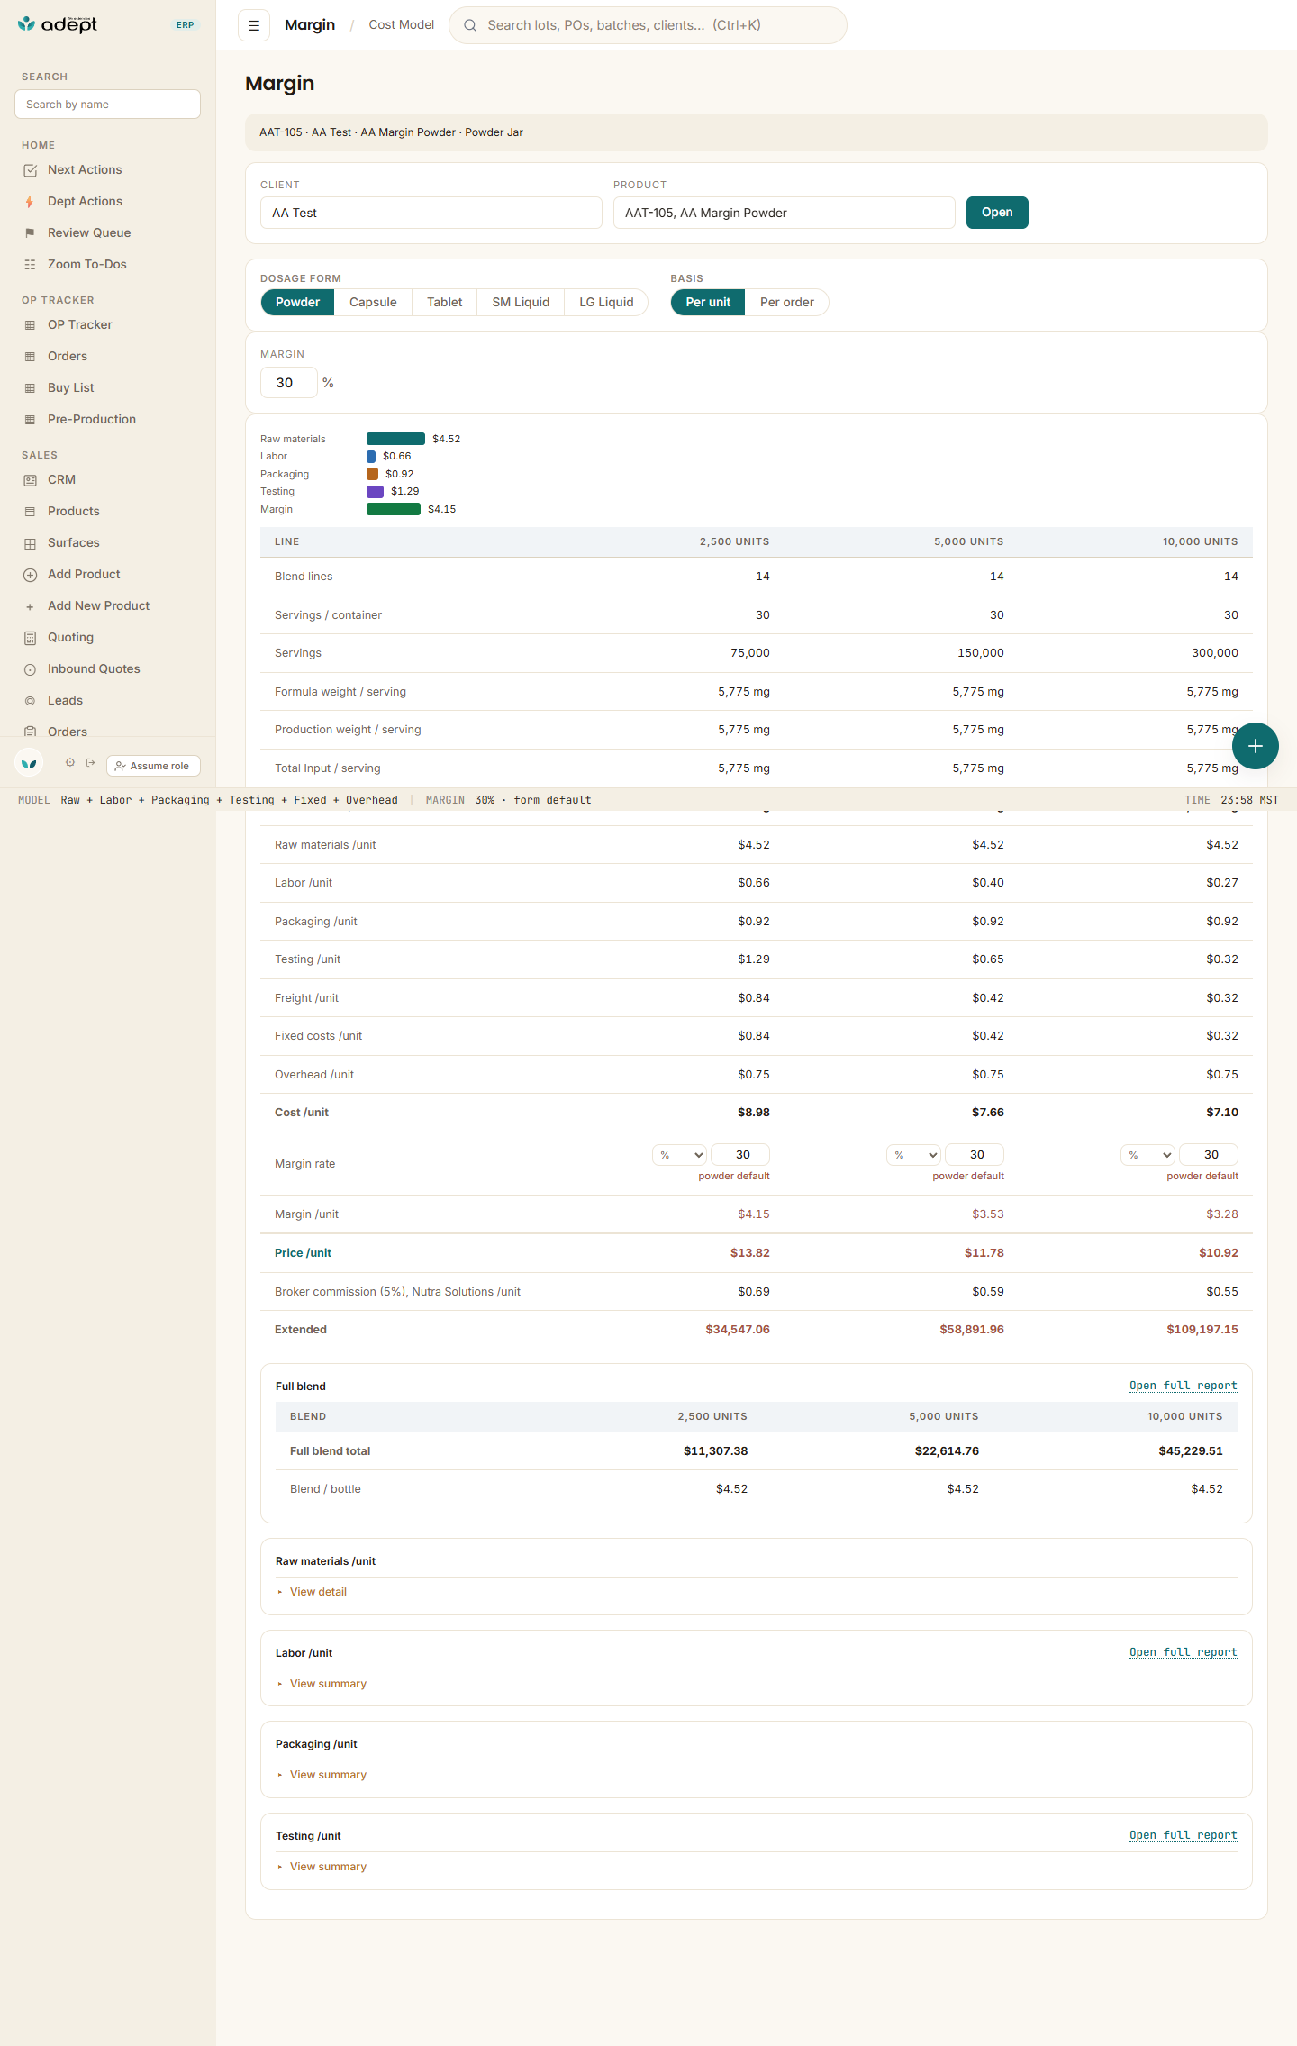Click the Dept Actions lightning icon
This screenshot has width=1297, height=2046.
click(30, 202)
